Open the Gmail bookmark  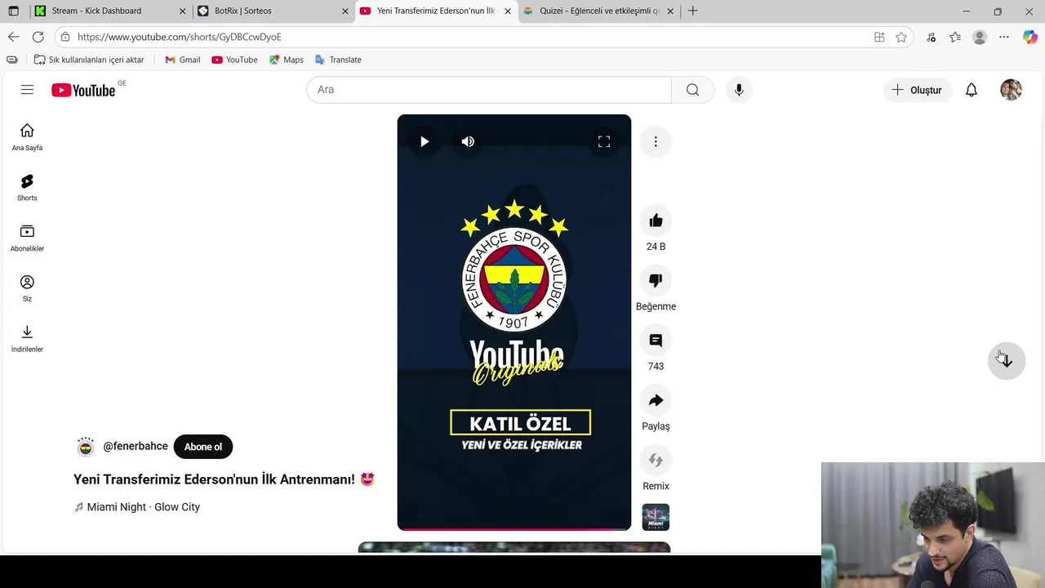182,60
